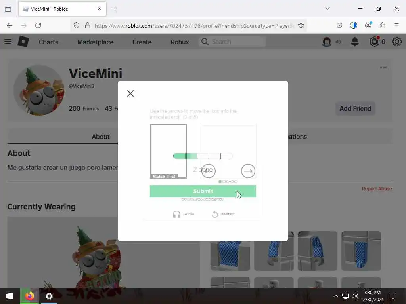Image resolution: width=406 pixels, height=304 pixels.
Task: Click the captcha progress bar
Action: click(x=203, y=156)
